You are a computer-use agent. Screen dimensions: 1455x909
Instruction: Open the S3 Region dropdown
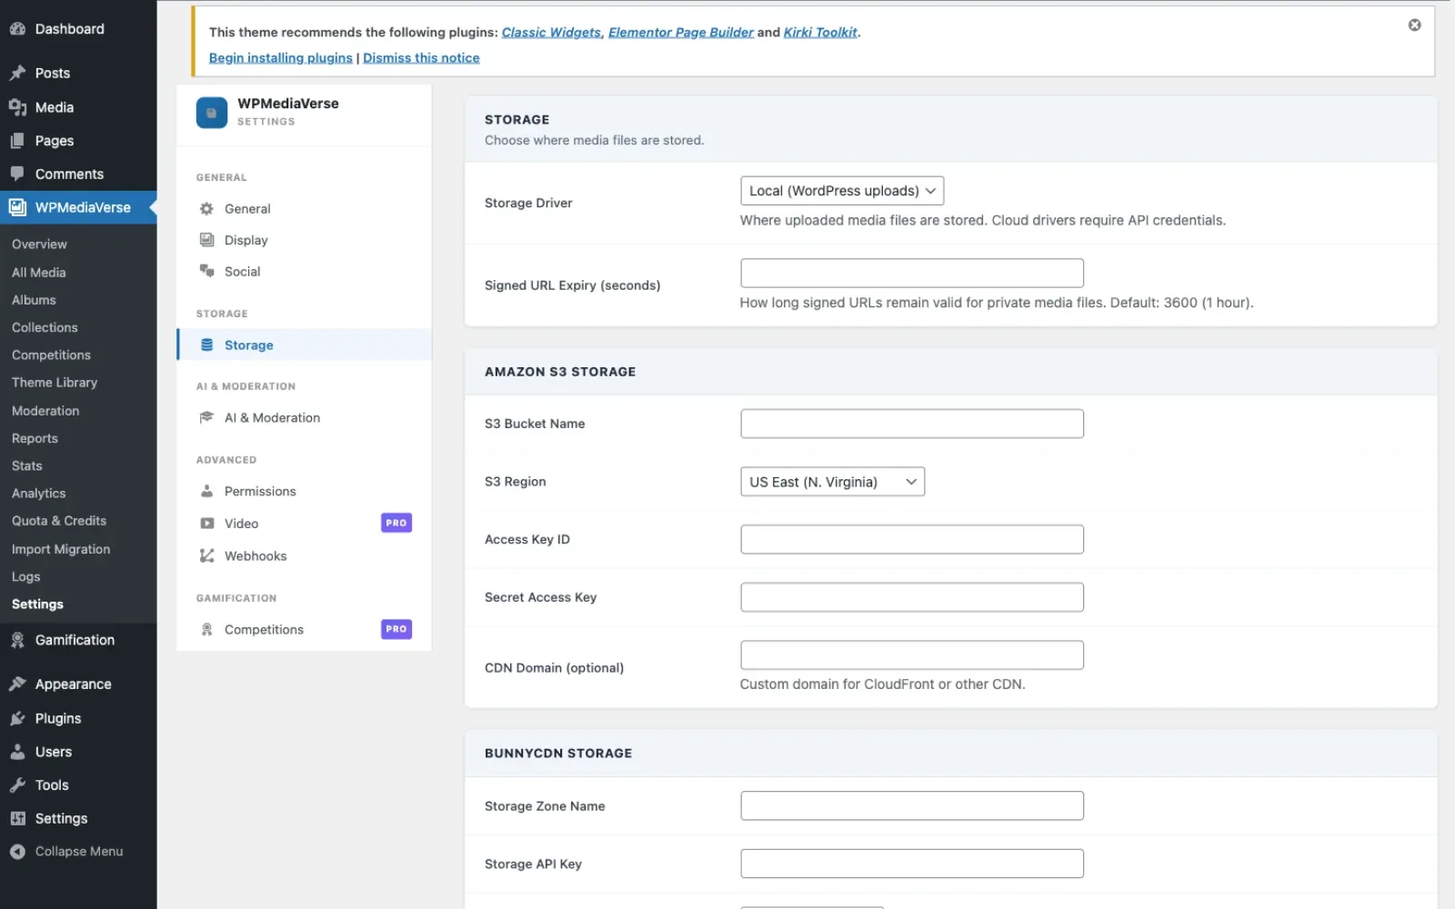[x=832, y=482]
